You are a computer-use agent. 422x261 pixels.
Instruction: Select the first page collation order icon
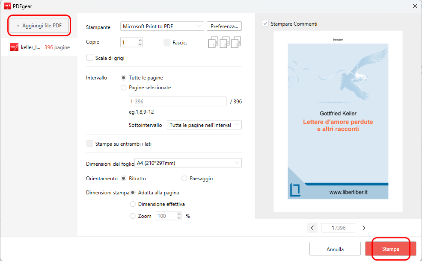213,41
